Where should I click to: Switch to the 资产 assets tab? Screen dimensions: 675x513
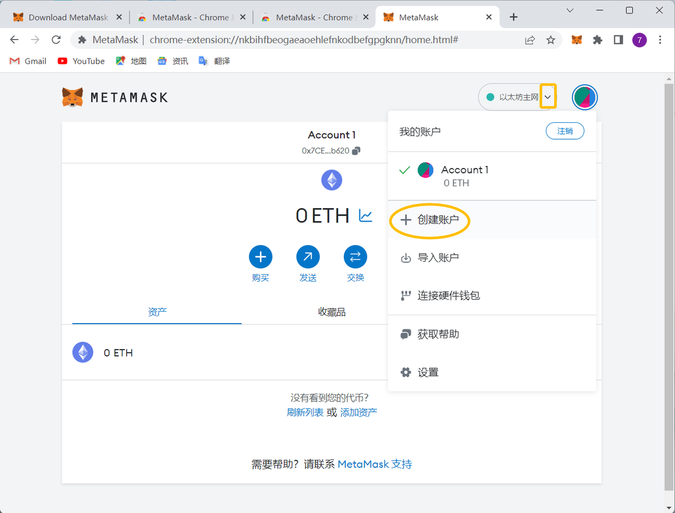coord(157,312)
